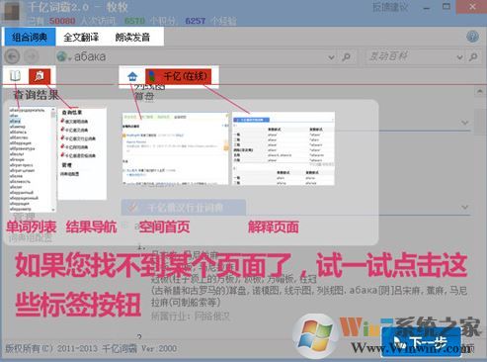Open the 朗读发音 tab
The height and width of the screenshot is (362, 487).
pos(132,37)
